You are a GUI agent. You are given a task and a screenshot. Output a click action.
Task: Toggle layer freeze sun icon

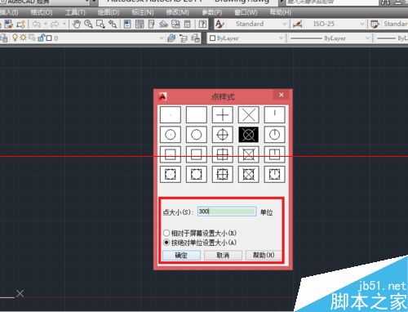point(23,38)
